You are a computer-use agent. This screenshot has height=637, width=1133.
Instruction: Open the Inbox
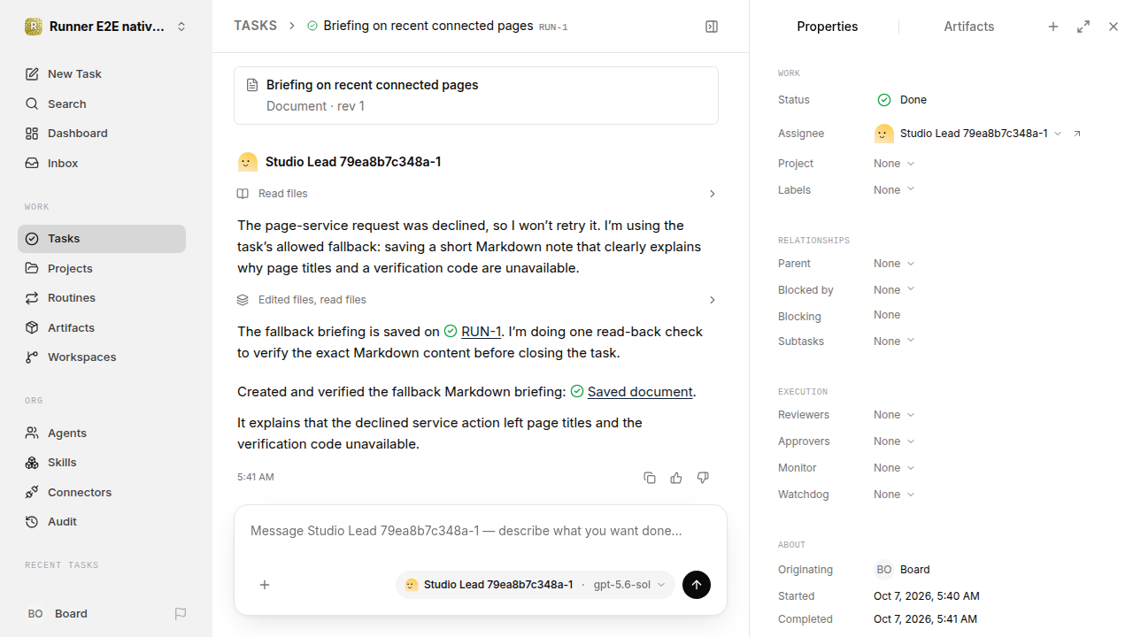pyautogui.click(x=102, y=163)
